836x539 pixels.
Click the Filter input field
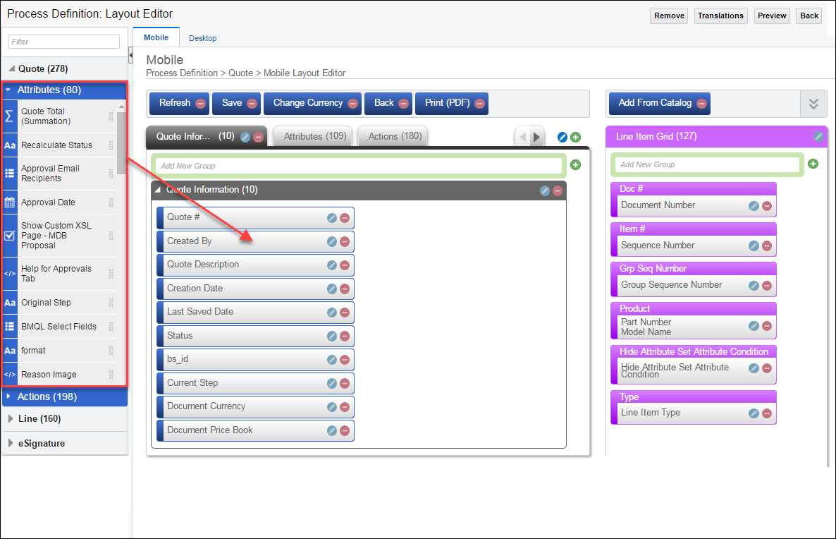pos(64,42)
